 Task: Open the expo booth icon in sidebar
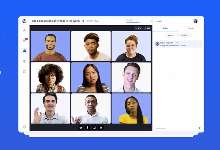tap(24, 72)
